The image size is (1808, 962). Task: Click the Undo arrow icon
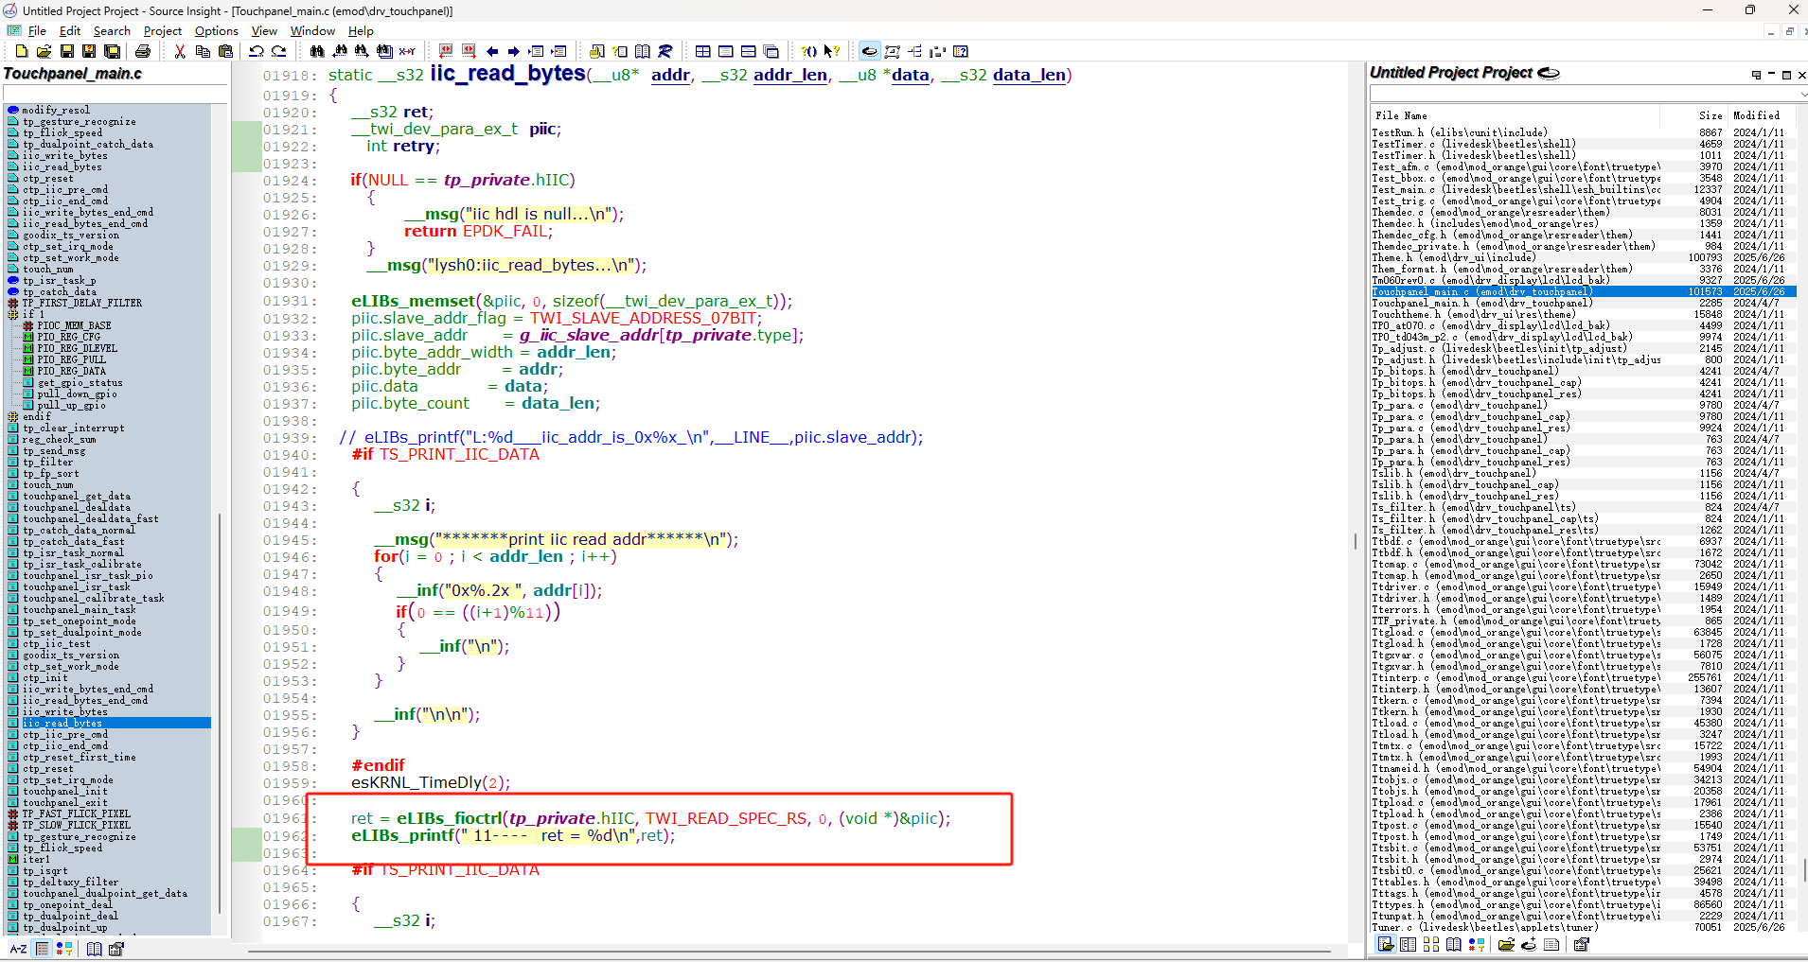click(x=257, y=51)
